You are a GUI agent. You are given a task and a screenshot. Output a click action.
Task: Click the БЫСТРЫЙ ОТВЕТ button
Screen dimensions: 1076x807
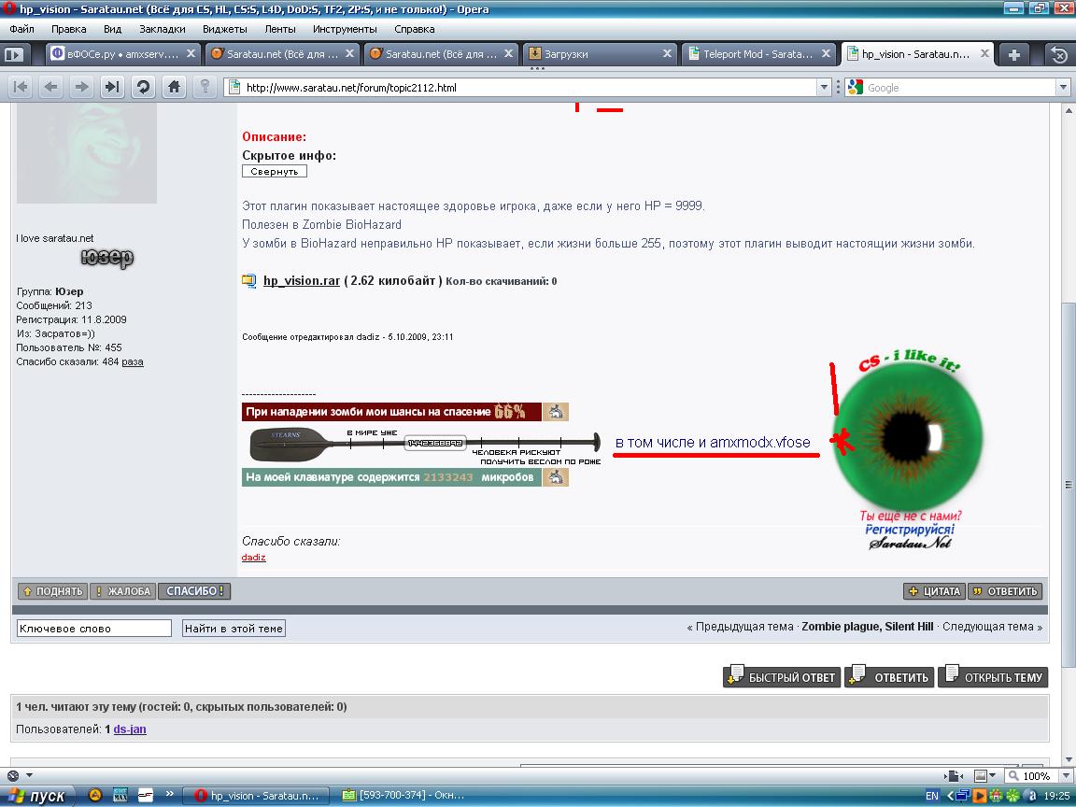click(x=782, y=677)
